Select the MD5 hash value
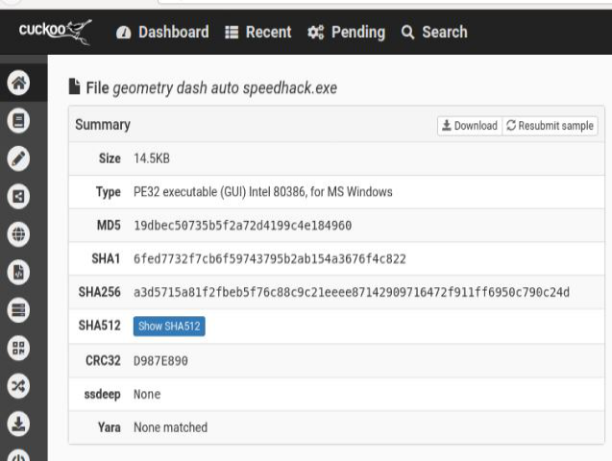 tap(243, 226)
